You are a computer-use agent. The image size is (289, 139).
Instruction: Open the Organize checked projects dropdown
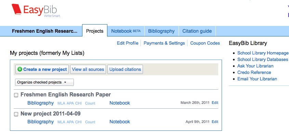click(x=44, y=82)
